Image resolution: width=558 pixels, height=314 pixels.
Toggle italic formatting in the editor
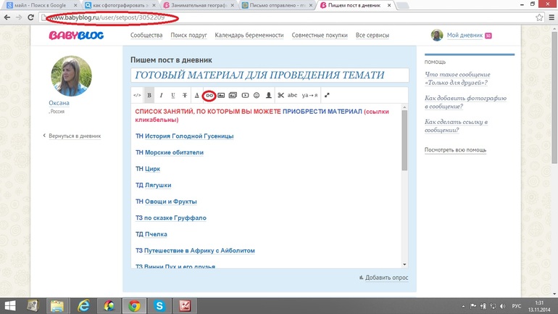[161, 96]
